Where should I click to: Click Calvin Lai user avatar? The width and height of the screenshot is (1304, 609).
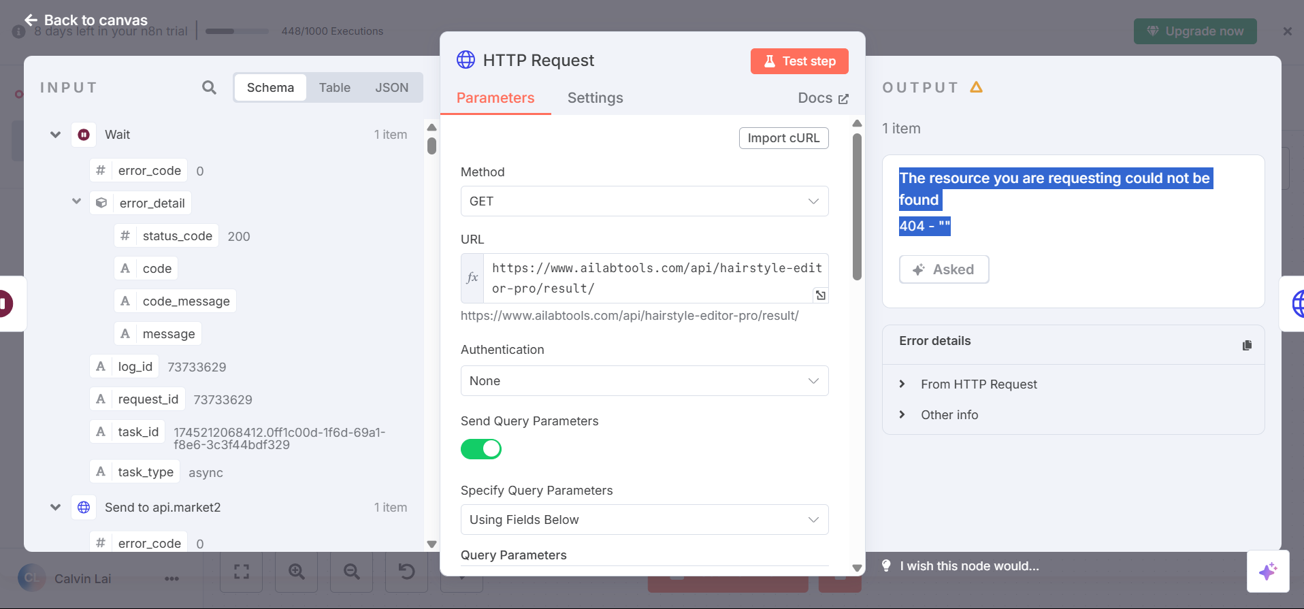[x=31, y=578]
